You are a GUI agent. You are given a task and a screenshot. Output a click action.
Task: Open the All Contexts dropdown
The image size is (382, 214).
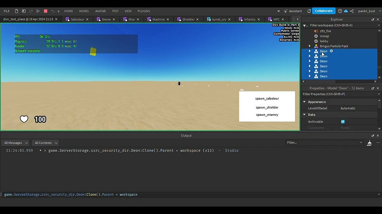pos(46,143)
